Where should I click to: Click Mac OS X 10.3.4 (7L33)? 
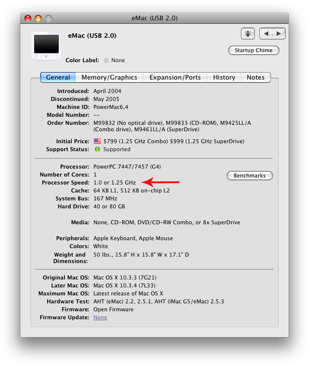tap(124, 285)
